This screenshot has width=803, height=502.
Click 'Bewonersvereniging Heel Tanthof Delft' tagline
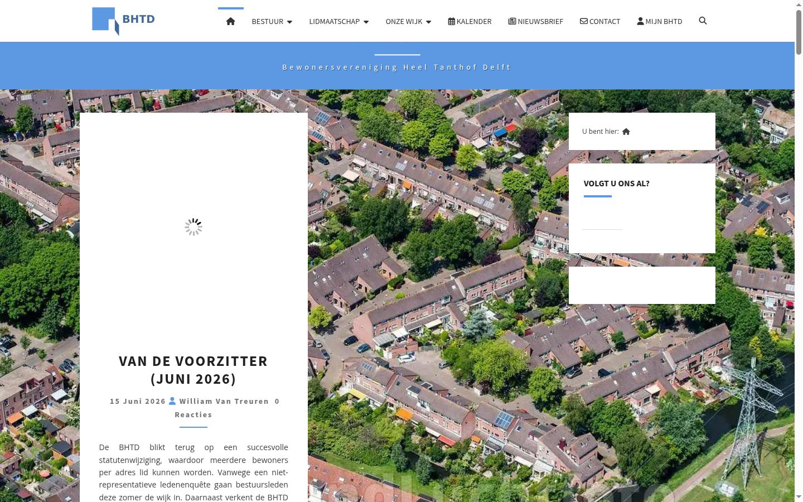pos(396,67)
